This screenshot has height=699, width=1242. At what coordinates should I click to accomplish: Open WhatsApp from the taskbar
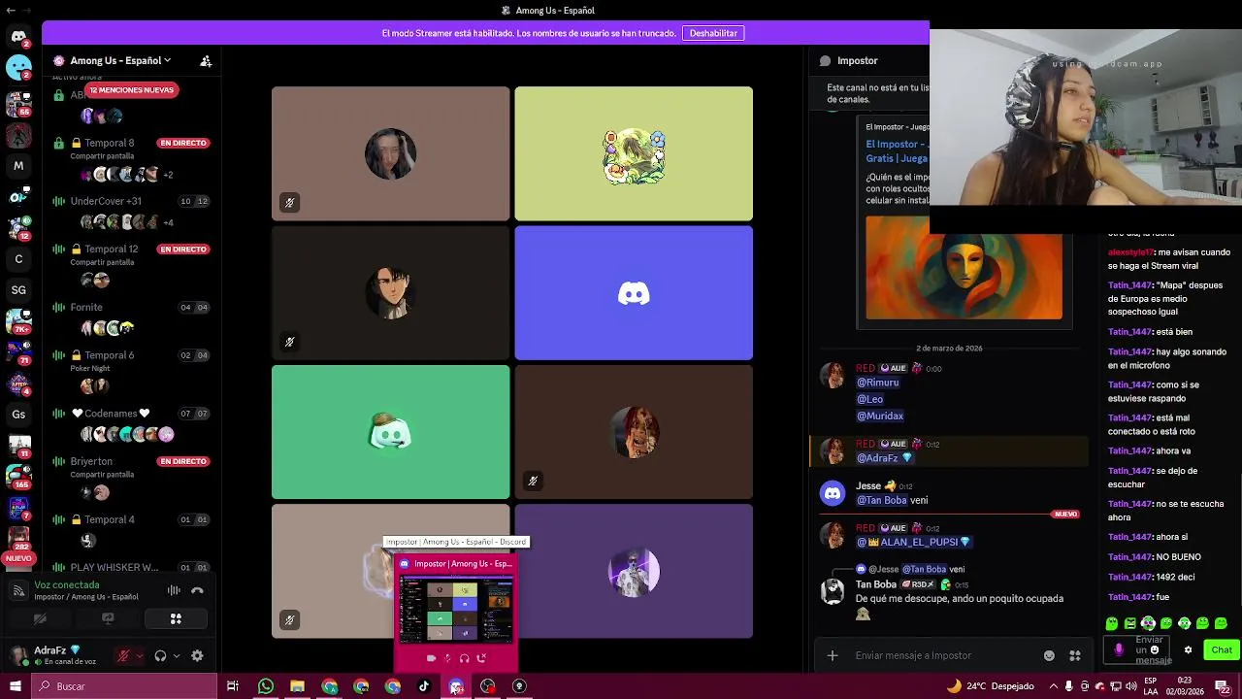(x=266, y=686)
